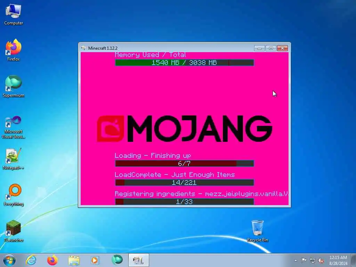Open the clock showing 12:15 AM
356x267 pixels.
tap(338, 260)
